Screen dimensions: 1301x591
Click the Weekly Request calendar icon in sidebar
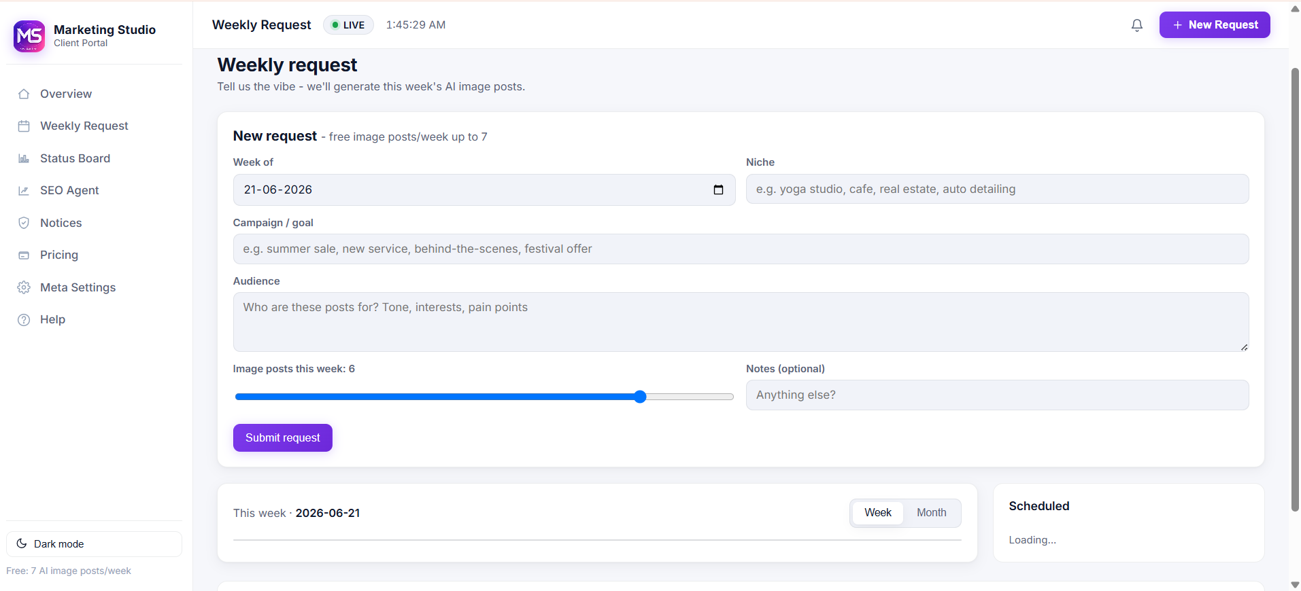click(x=24, y=126)
